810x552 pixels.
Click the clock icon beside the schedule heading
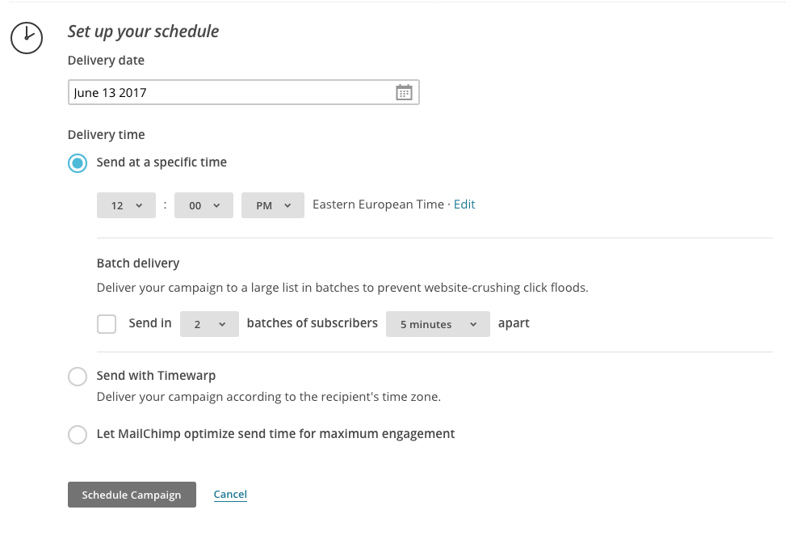[27, 37]
